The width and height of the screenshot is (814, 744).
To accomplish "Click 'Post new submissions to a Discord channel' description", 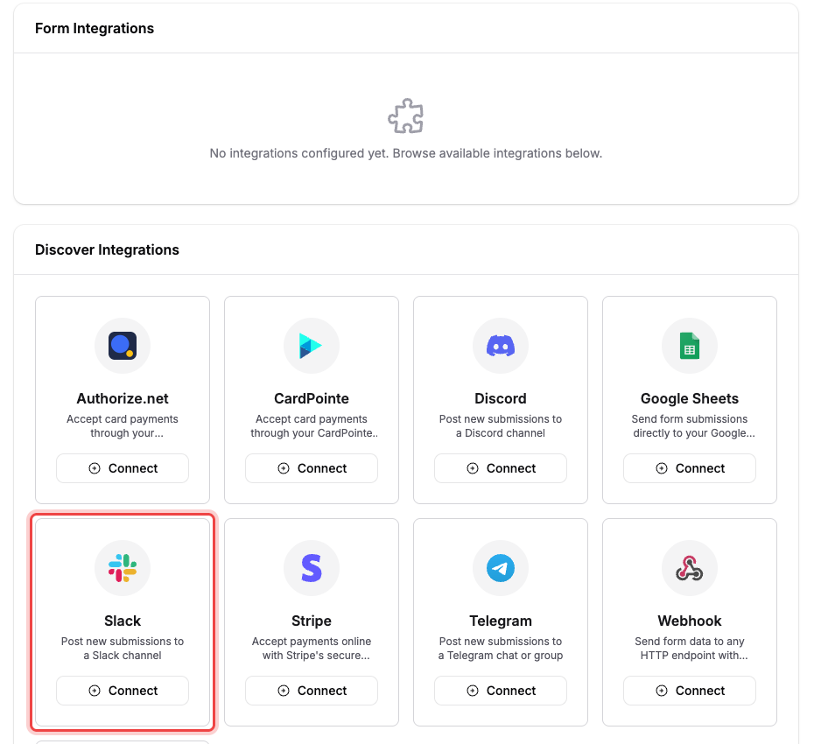I will [x=501, y=425].
